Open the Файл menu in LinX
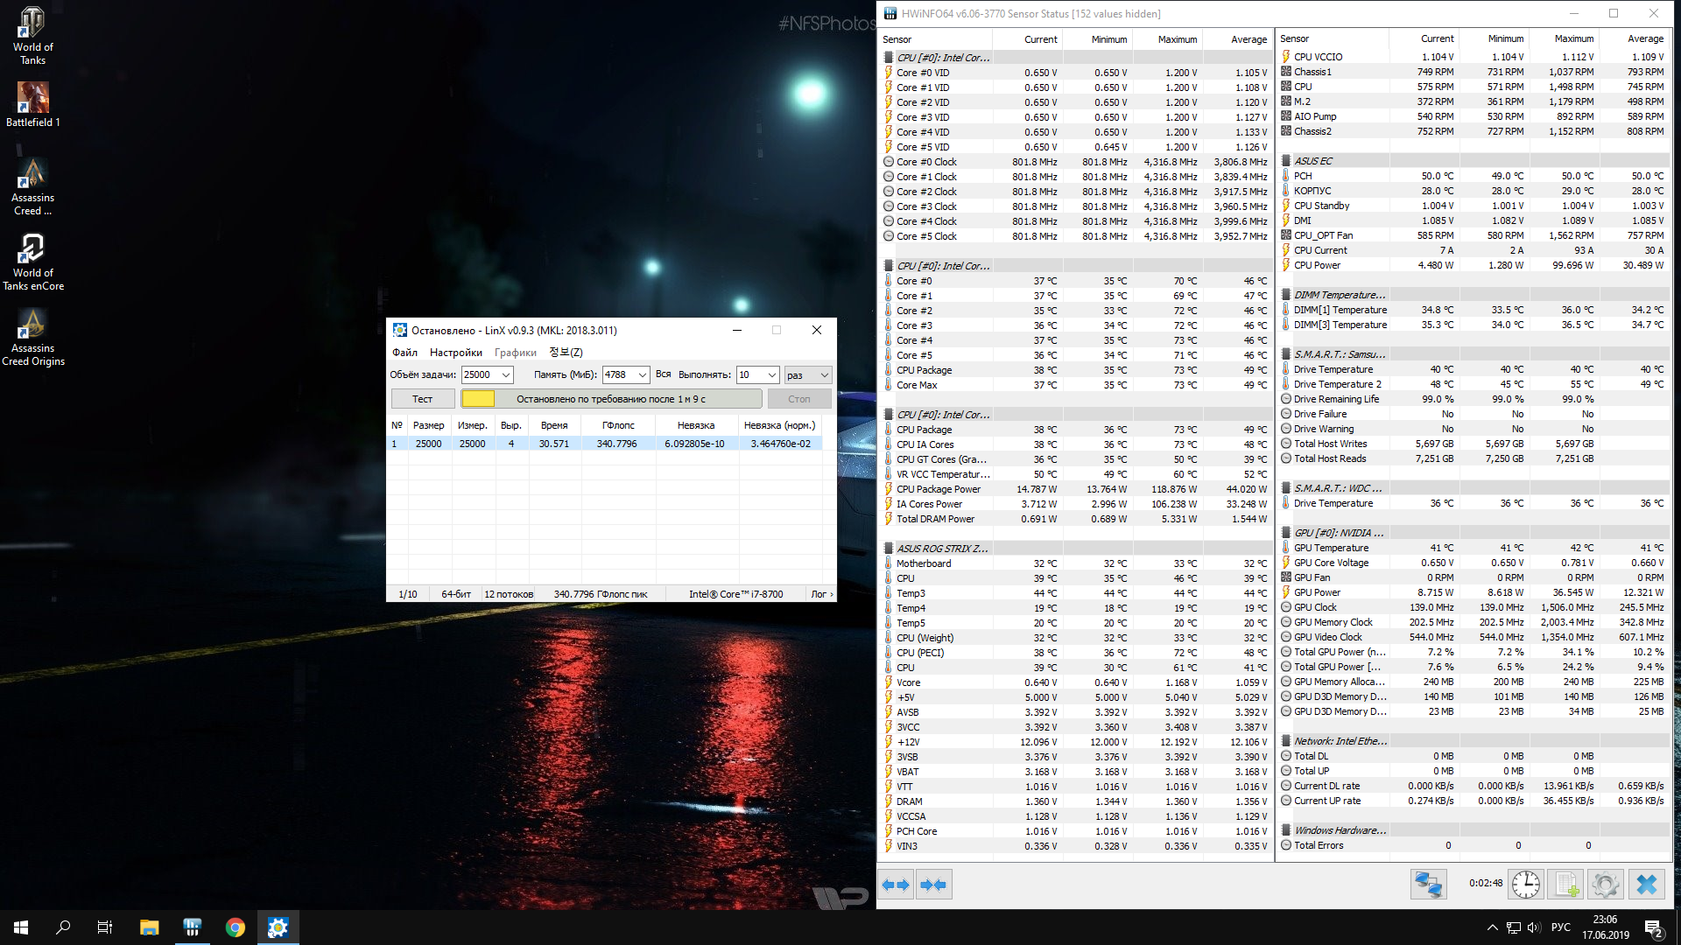Image resolution: width=1681 pixels, height=945 pixels. pos(404,353)
